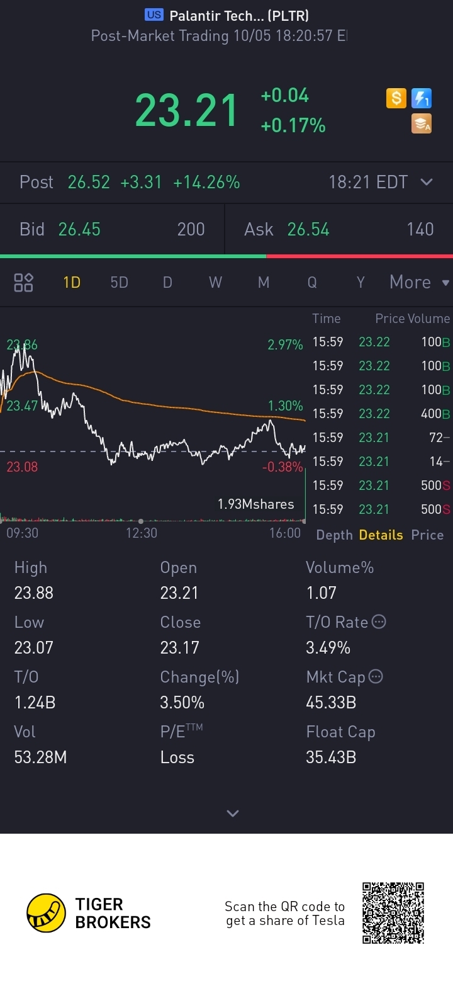
Task: Switch to the Y yearly chart tab
Action: (361, 283)
